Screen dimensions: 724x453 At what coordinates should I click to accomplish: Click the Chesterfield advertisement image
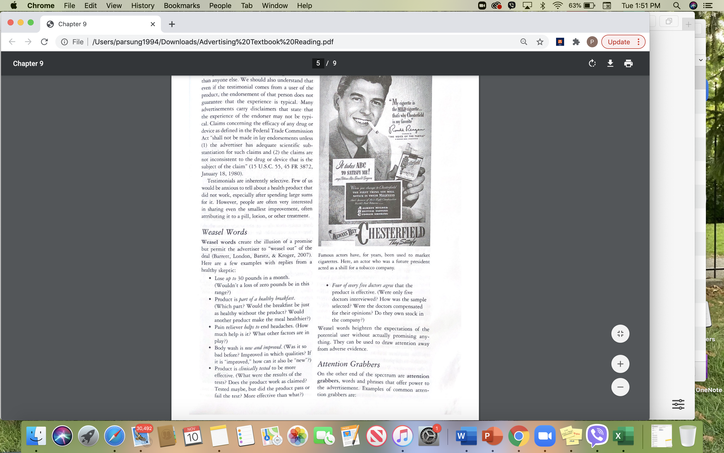pyautogui.click(x=375, y=161)
